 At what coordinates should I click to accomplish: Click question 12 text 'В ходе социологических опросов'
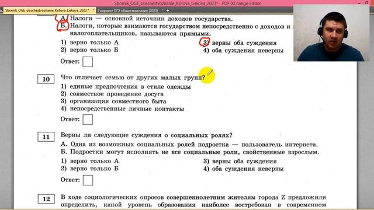(193, 201)
